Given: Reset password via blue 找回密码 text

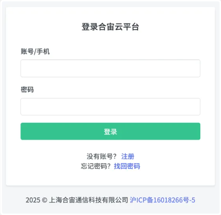Looking at the screenshot, I should [127, 166].
